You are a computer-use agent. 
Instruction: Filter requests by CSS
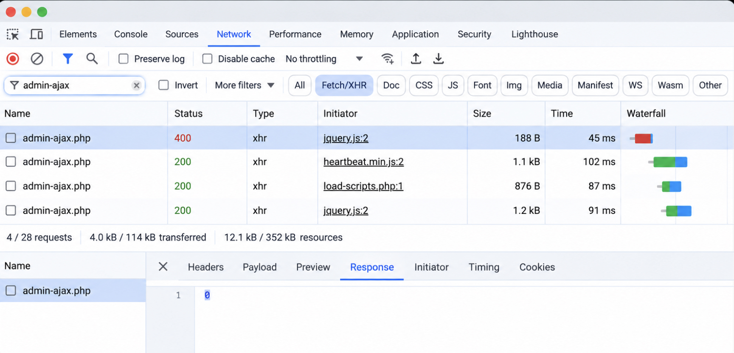424,85
